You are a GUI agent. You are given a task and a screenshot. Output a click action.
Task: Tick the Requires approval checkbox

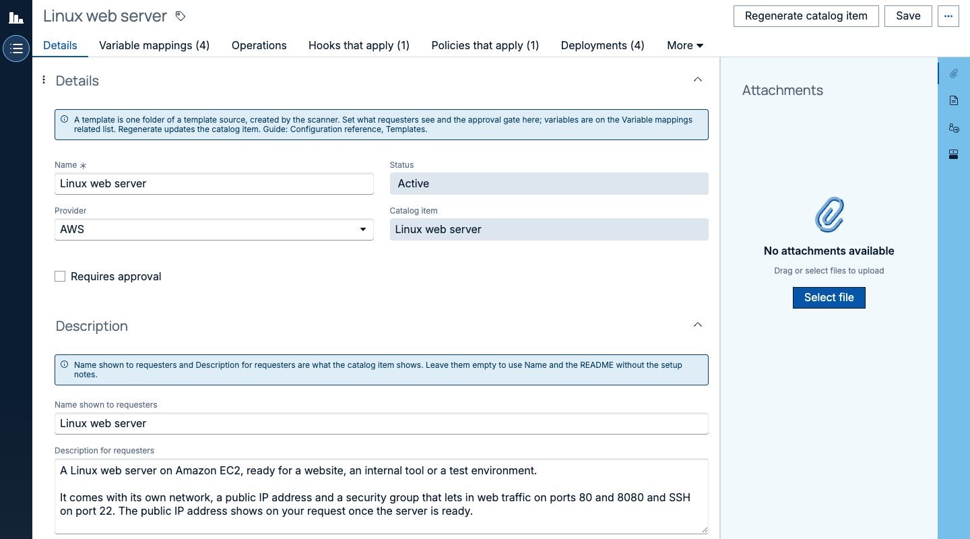tap(60, 276)
